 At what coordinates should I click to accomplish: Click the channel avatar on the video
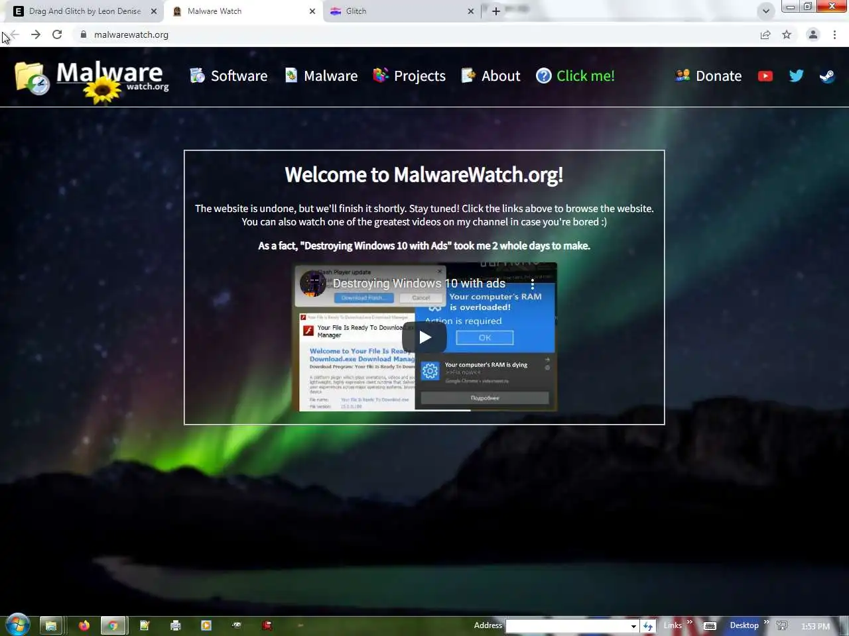[313, 284]
